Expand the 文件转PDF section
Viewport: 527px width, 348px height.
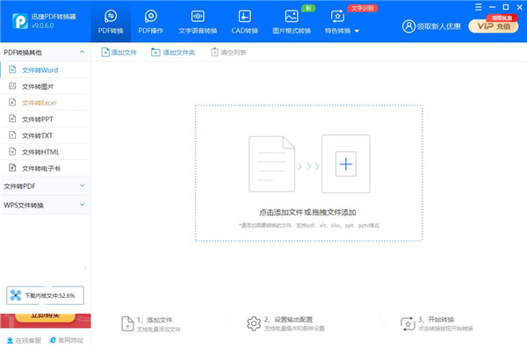point(46,186)
